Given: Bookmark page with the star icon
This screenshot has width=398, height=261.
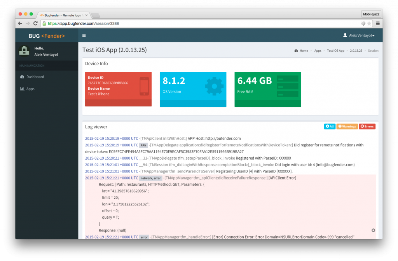Looking at the screenshot, I should click(x=369, y=24).
